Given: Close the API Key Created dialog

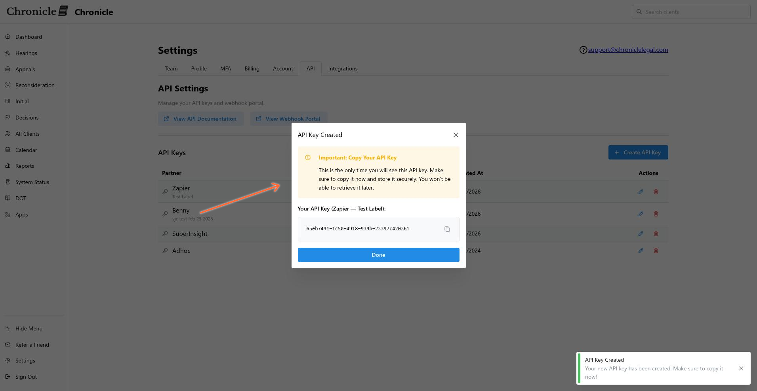Looking at the screenshot, I should (456, 135).
